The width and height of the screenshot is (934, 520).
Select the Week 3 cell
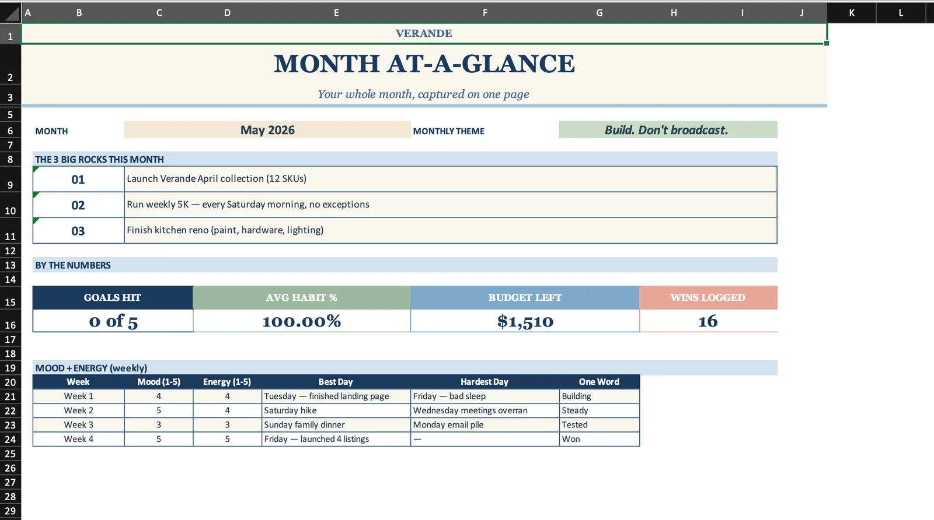coord(78,425)
